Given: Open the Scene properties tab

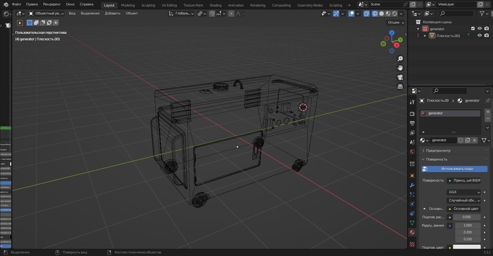Looking at the screenshot, I should pos(412,142).
